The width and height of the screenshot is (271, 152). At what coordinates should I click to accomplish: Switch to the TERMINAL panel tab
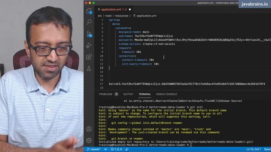point(145,94)
